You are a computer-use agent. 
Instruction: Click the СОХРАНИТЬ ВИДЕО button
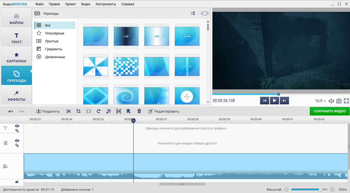tap(329, 111)
